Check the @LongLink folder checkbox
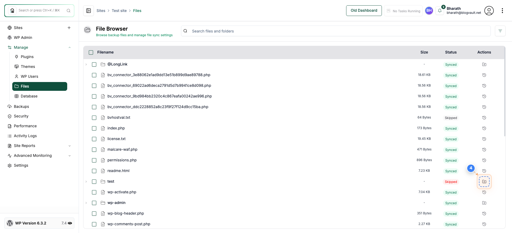 point(94,64)
